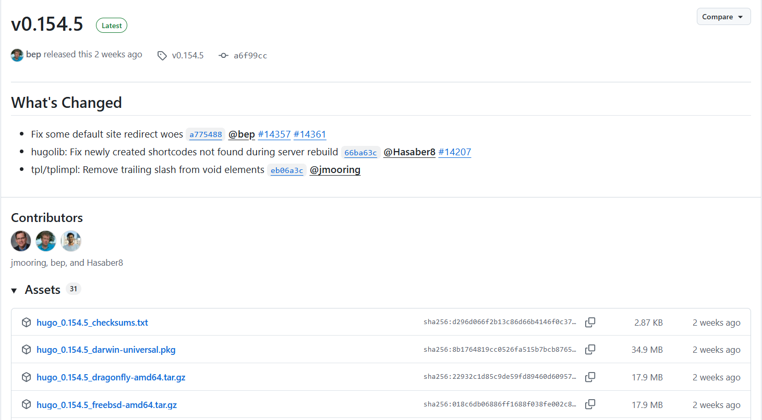Open commit a775488 link
Screen dimensions: 762x420
[205, 134]
